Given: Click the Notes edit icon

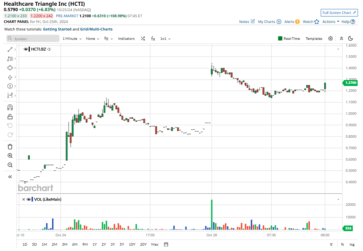Looking at the screenshot, I should click(253, 21).
